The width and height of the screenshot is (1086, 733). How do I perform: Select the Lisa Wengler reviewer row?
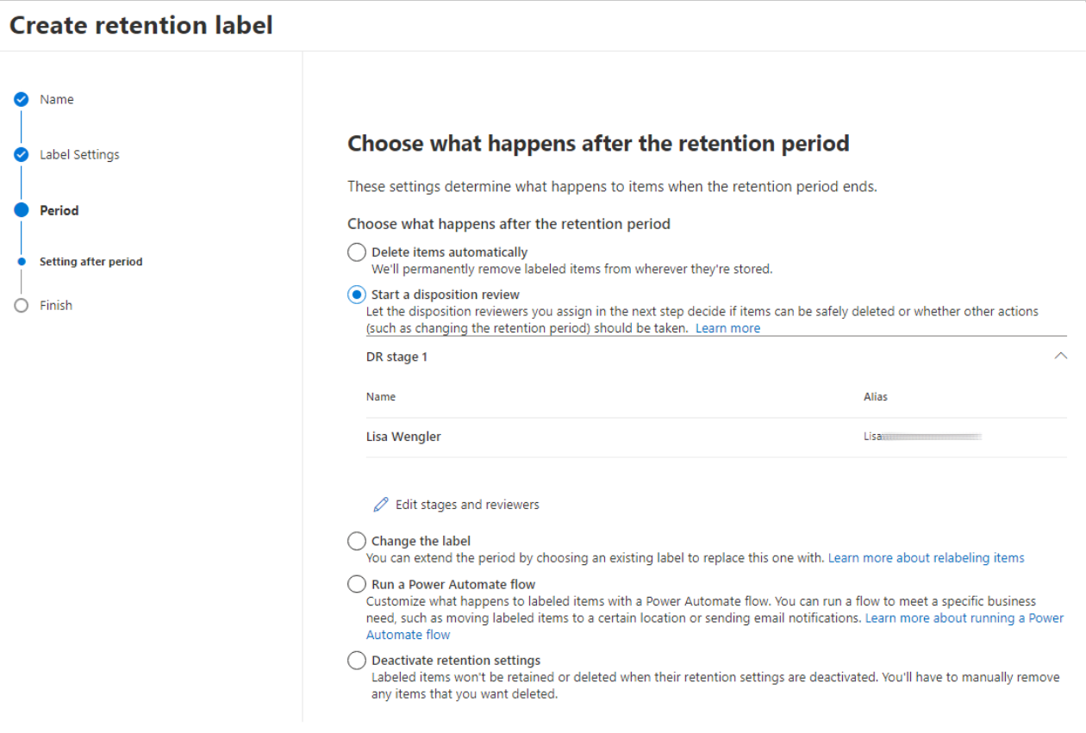click(716, 437)
